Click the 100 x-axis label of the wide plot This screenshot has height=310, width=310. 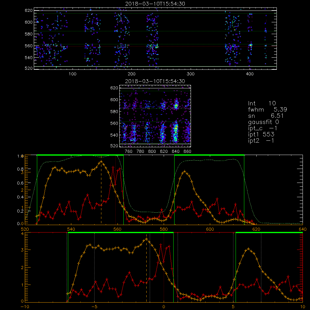(x=73, y=74)
